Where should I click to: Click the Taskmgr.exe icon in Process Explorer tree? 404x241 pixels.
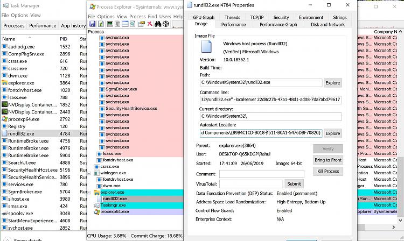(x=97, y=205)
